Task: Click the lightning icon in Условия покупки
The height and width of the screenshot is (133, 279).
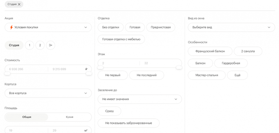Action: 11,28
